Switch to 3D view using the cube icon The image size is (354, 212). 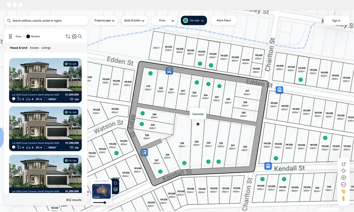[x=115, y=189]
